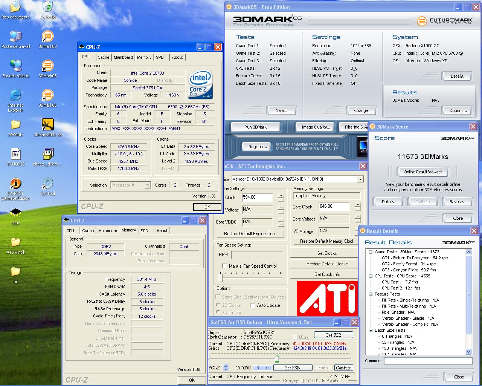Click the 3DMark Score window title icon
Image resolution: width=482 pixels, height=386 pixels.
pyautogui.click(x=372, y=127)
